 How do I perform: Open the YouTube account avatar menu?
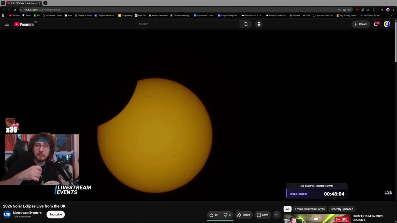click(x=387, y=24)
